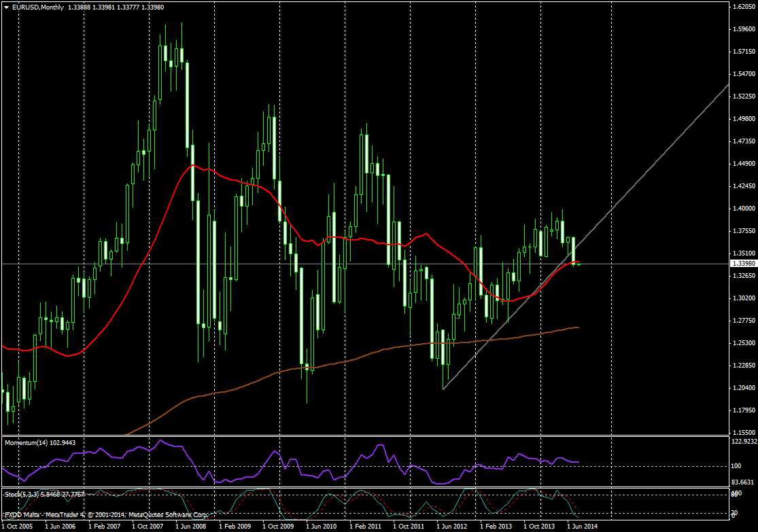Select the current price label 1.33980
Image resolution: width=758 pixels, height=532 pixels.
pos(743,264)
